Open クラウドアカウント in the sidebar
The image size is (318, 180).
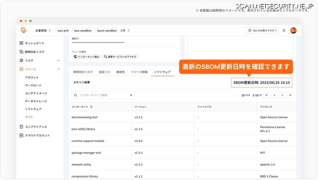coord(37,136)
